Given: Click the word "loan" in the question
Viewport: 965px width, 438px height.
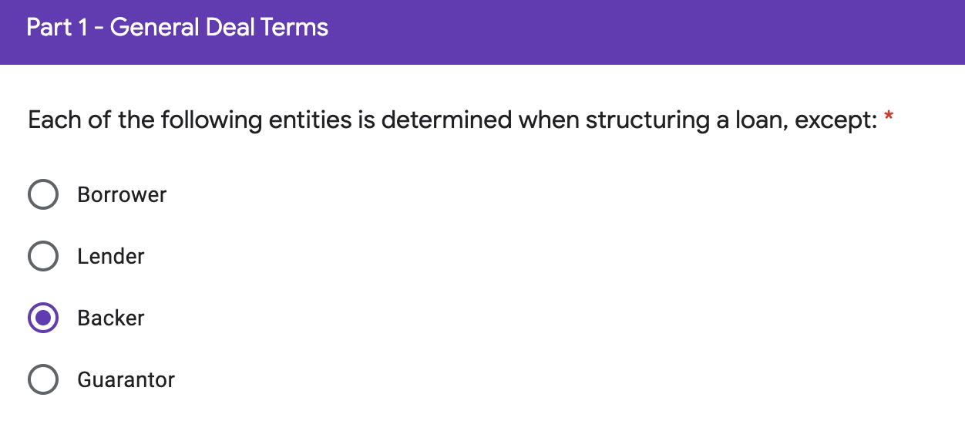Looking at the screenshot, I should (759, 120).
